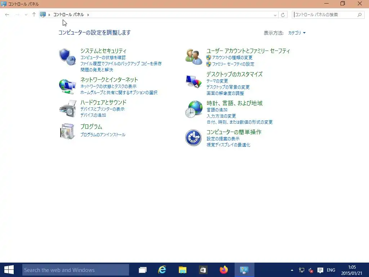369x277 pixels.
Task: Open the network status tray icon
Action: [302, 270]
